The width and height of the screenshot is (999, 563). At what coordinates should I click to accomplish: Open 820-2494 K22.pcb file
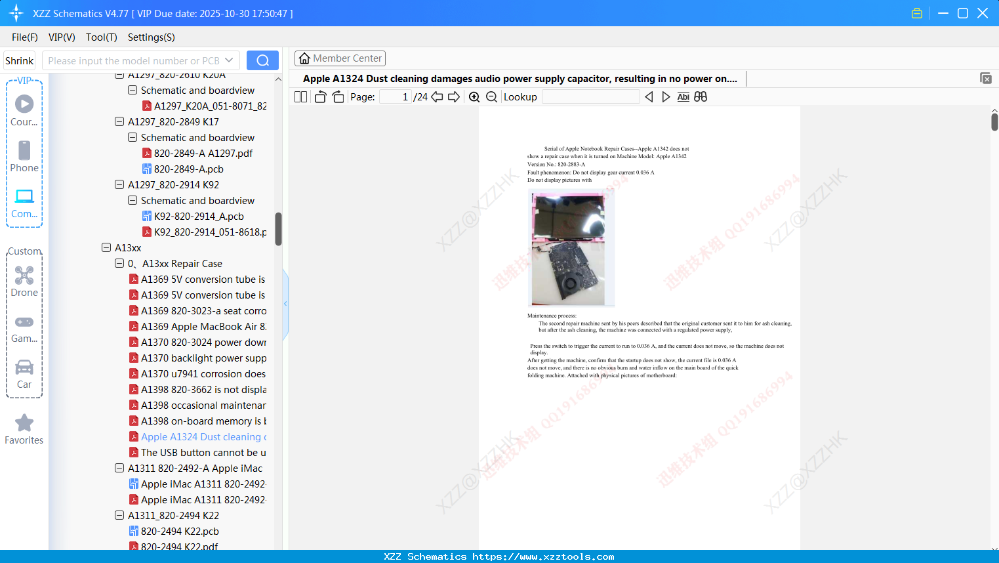[174, 532]
